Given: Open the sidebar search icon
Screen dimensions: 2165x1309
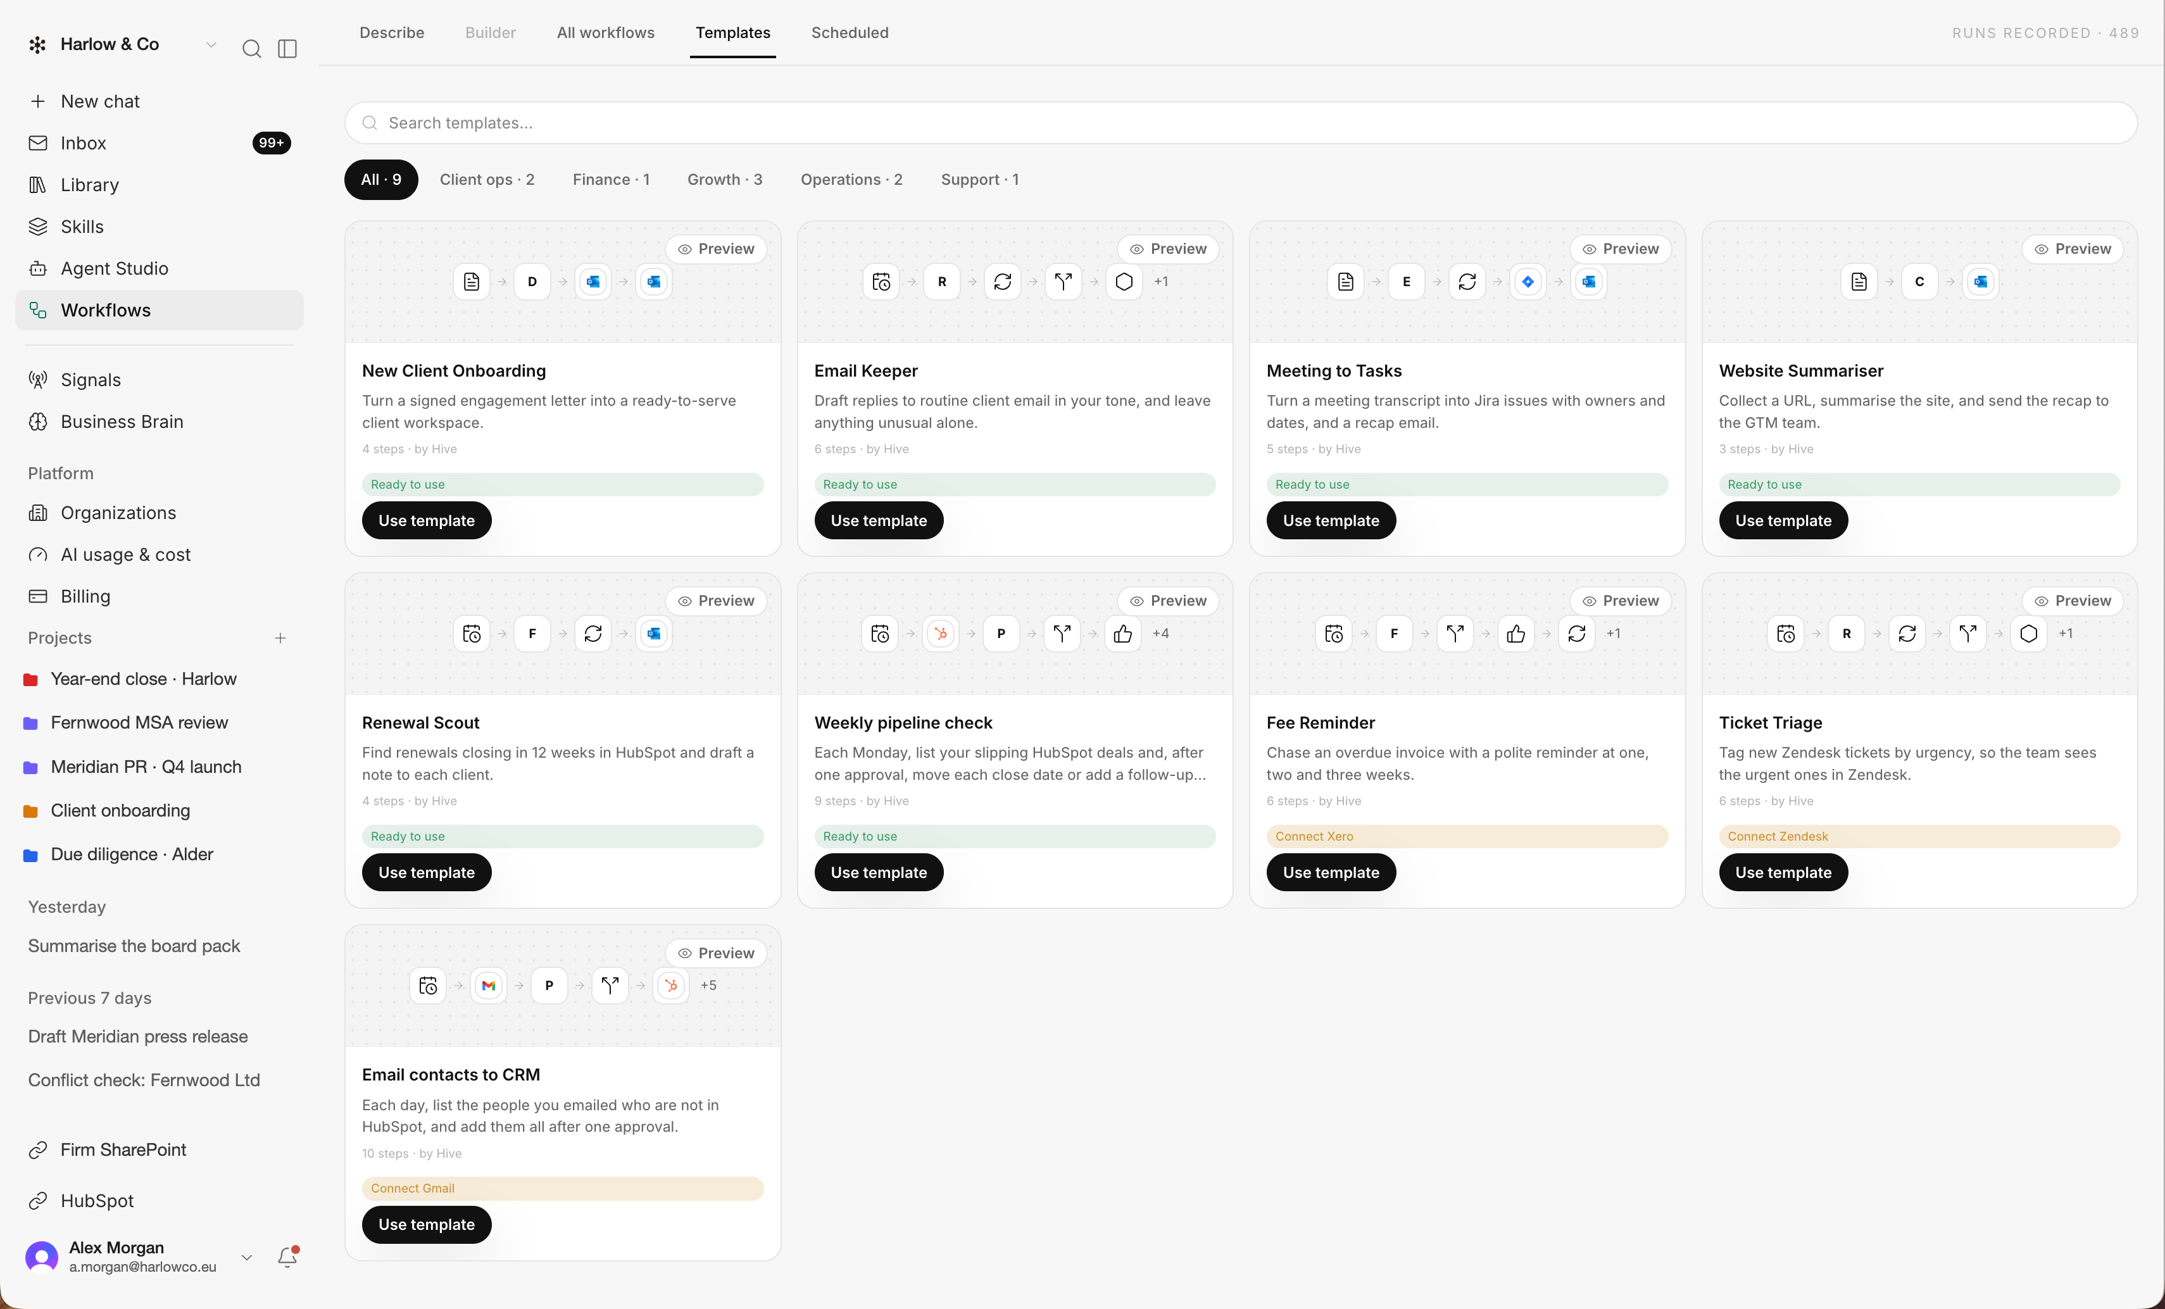Looking at the screenshot, I should click(x=251, y=48).
